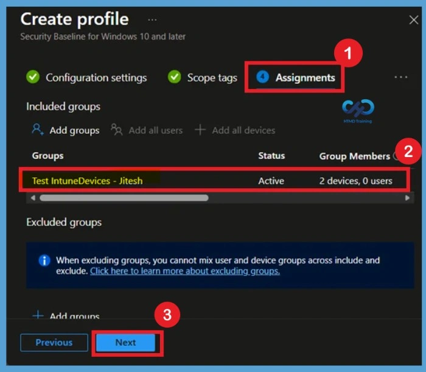The width and height of the screenshot is (426, 372).
Task: Open the learn more about excluding groups link
Action: [185, 271]
